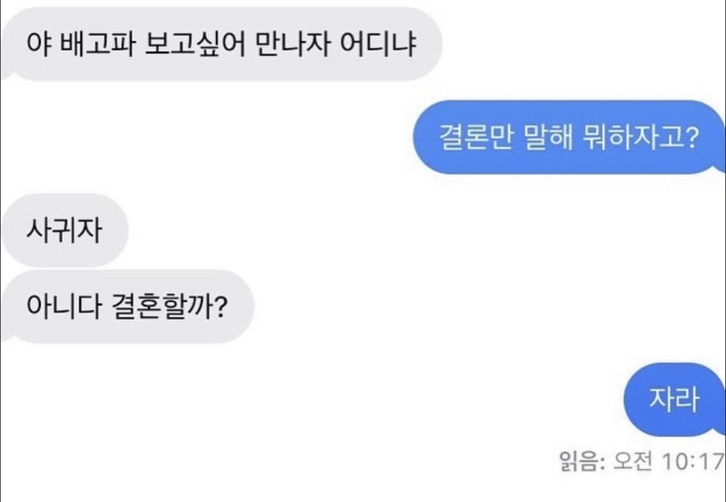Click the word "뭐하자고?" in the blue message

(x=639, y=137)
